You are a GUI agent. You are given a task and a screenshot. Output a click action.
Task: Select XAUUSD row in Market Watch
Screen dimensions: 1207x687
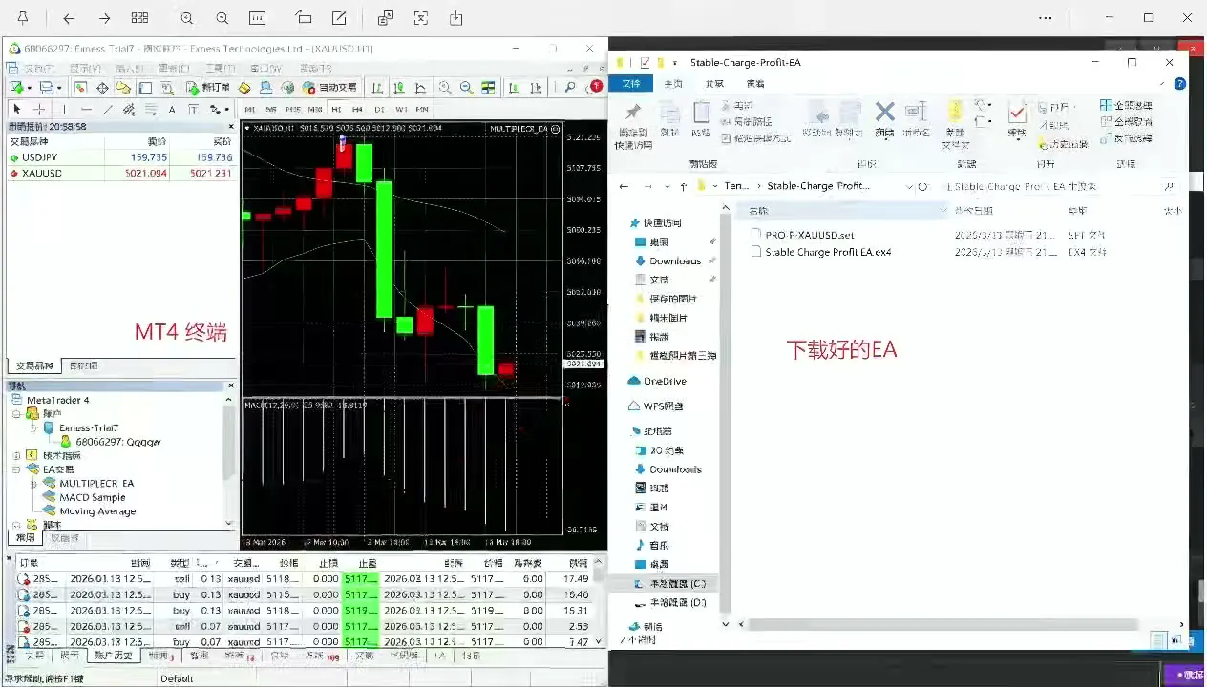click(x=121, y=173)
